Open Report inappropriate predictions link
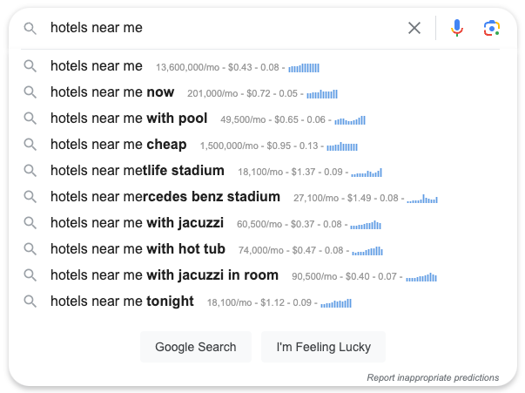Screen dimensions: 525x393 [x=433, y=377]
